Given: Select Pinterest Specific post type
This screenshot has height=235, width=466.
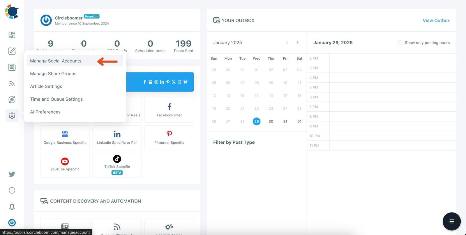Looking at the screenshot, I should tap(169, 138).
